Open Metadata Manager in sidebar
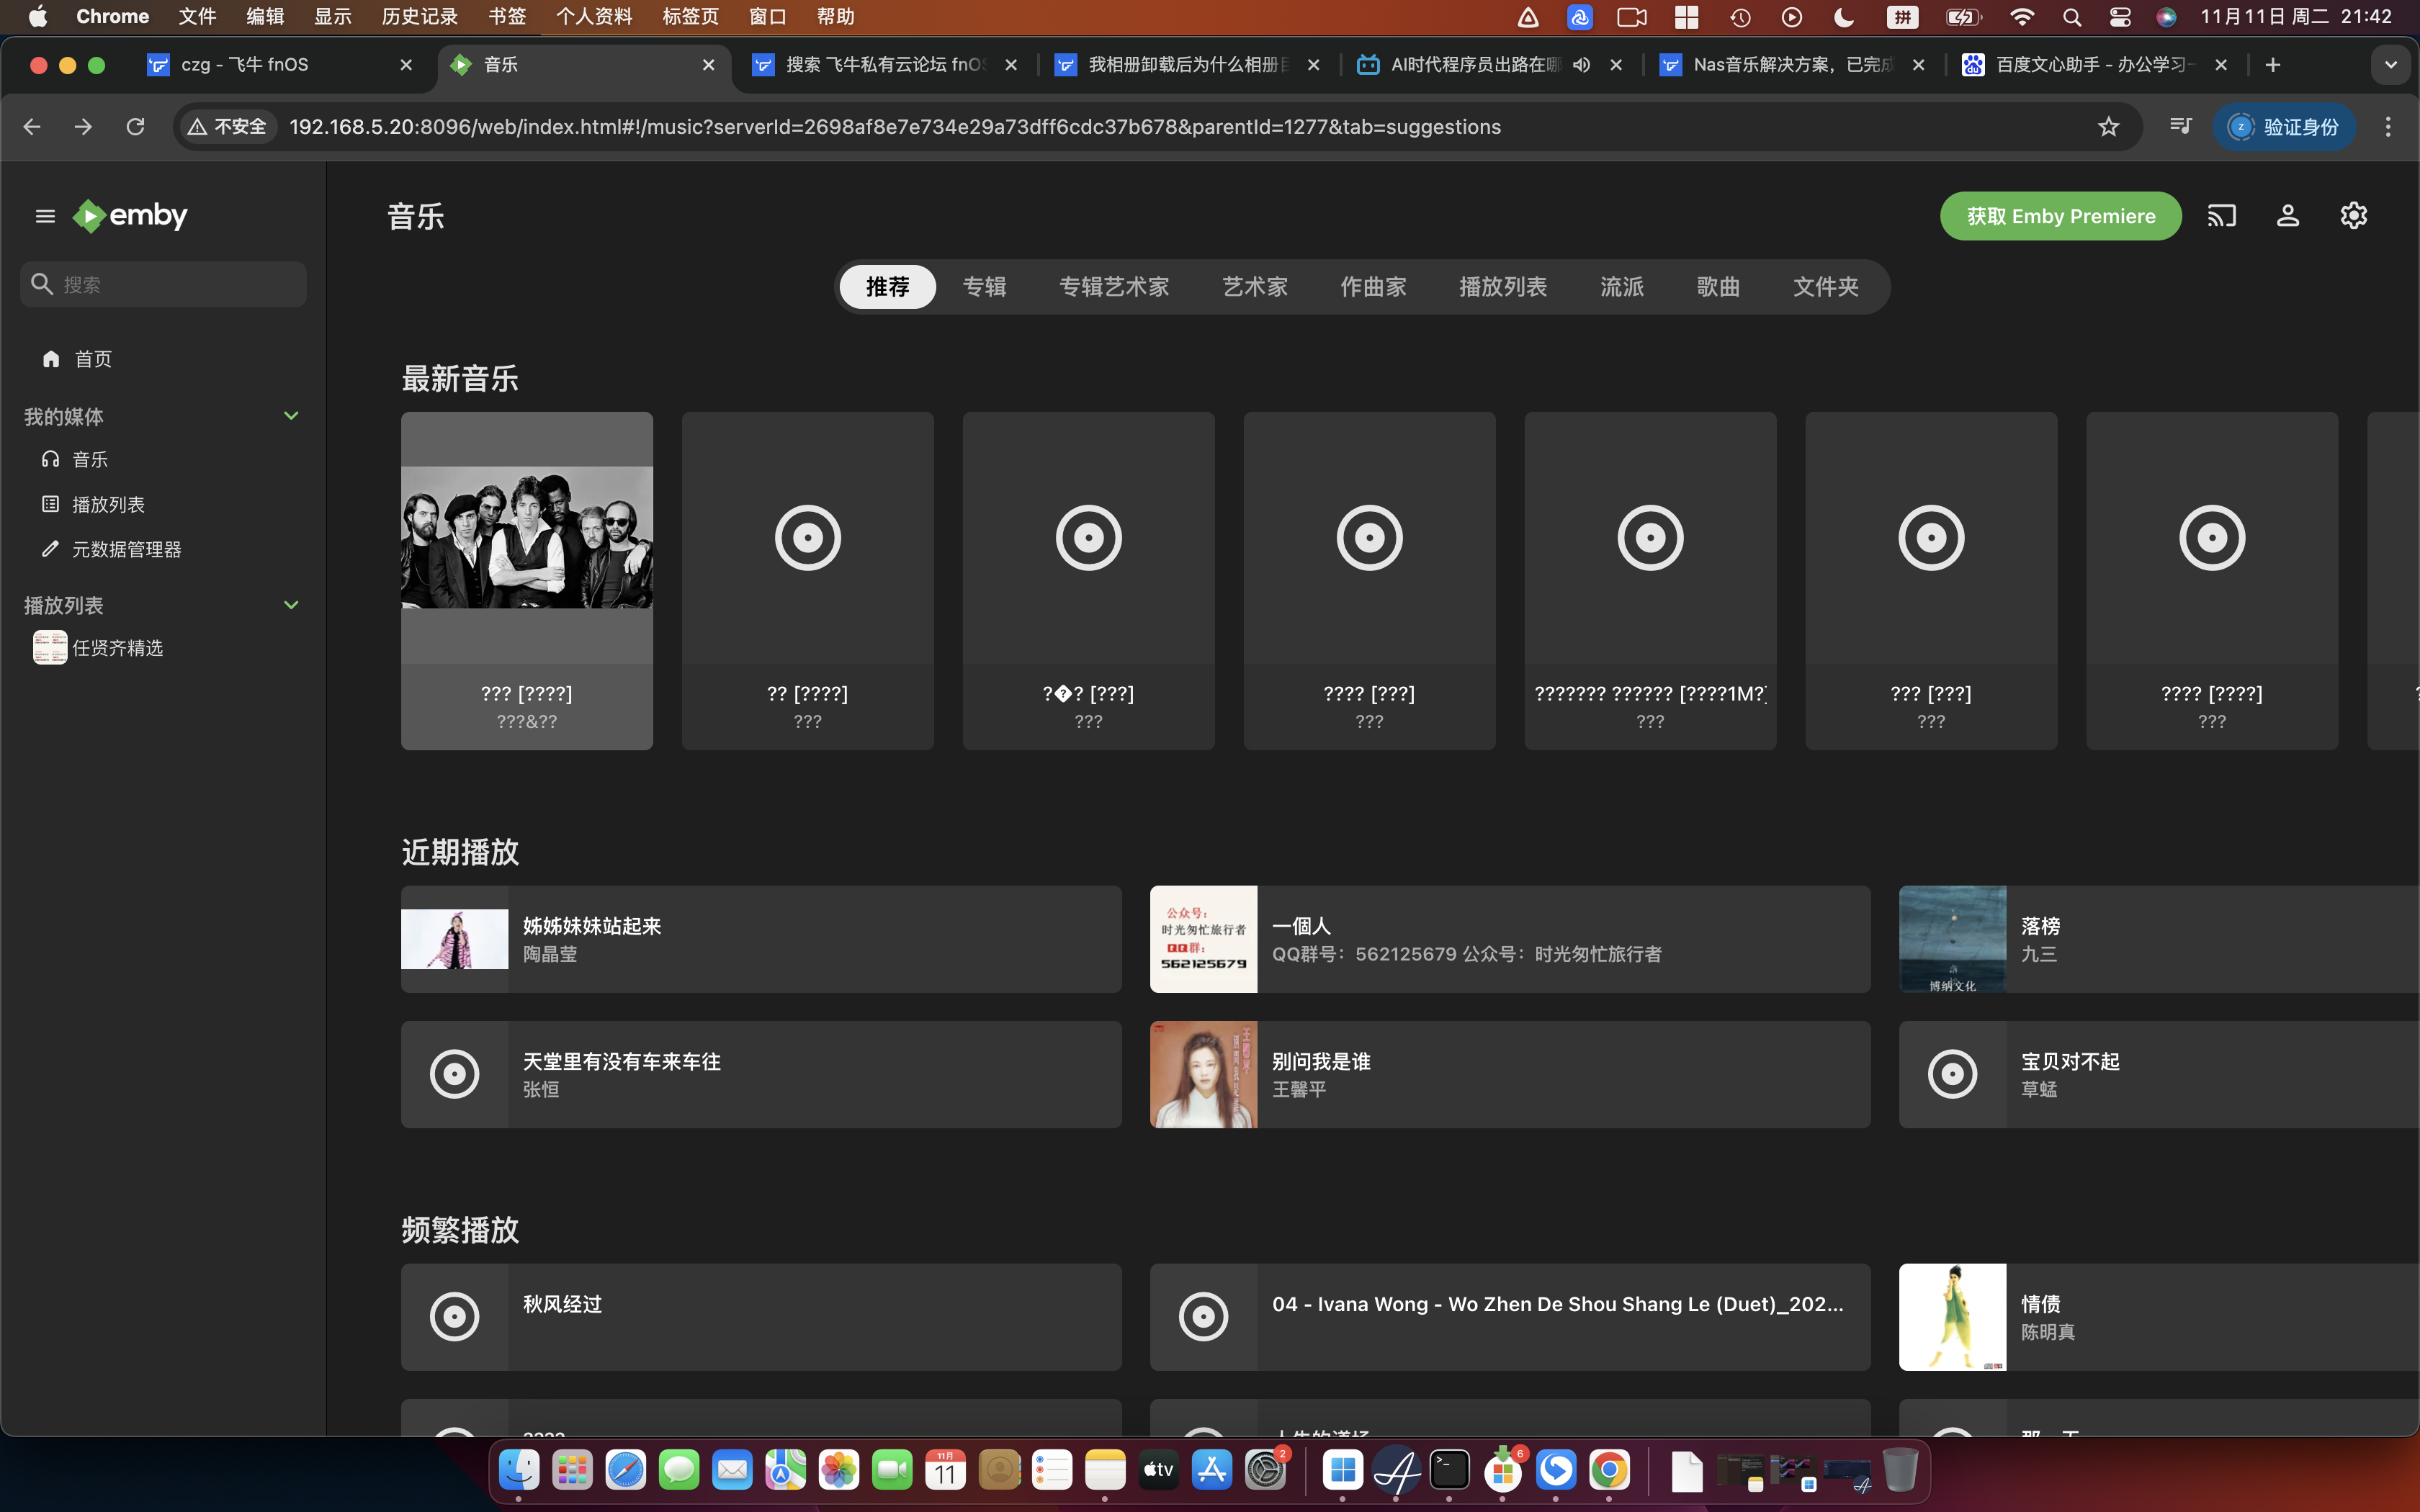The image size is (2420, 1512). tap(126, 549)
